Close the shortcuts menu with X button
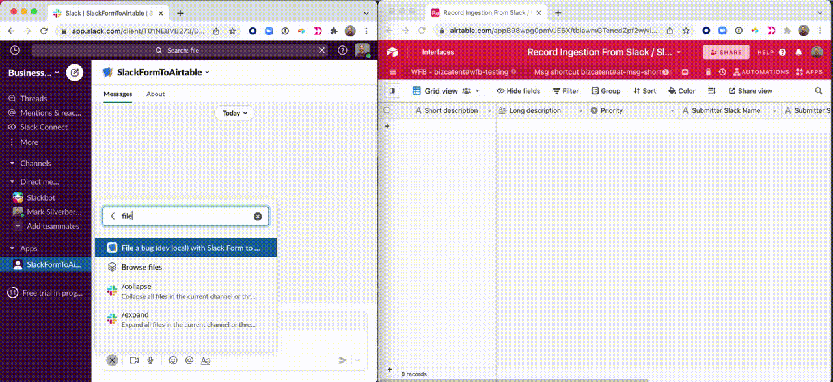833x382 pixels. coord(113,360)
